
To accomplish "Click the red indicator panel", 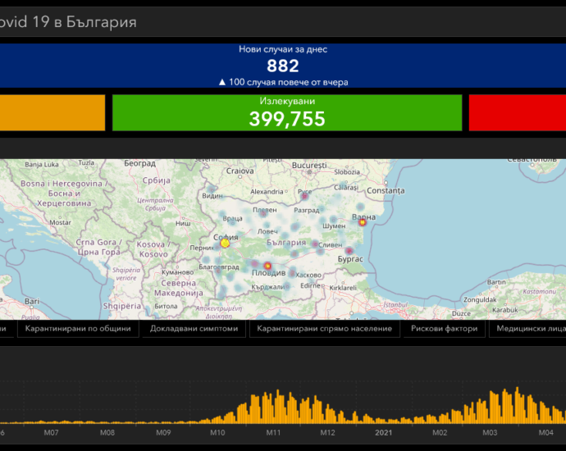I will click(x=518, y=112).
